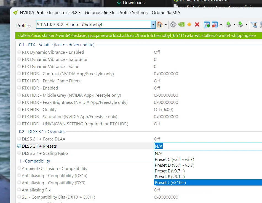Open the dropdown arrow after the remove application icon
Viewport: 262px width, 203px height.
click(x=221, y=25)
